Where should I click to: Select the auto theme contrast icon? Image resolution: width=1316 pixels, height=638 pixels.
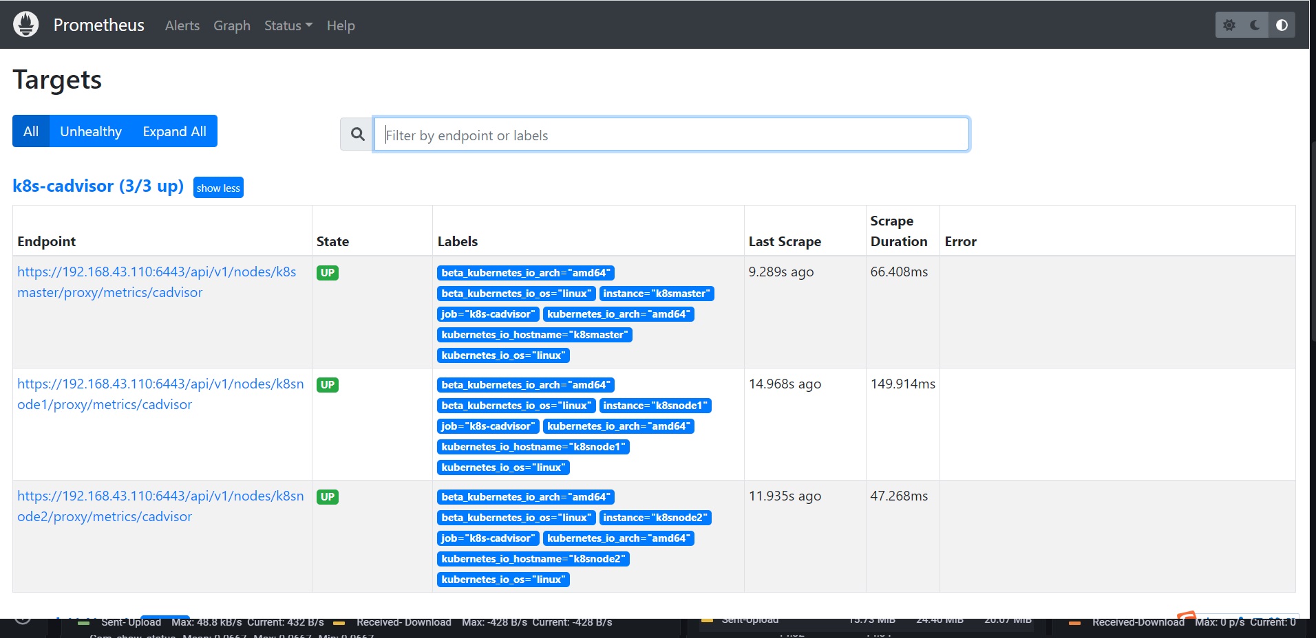point(1282,25)
